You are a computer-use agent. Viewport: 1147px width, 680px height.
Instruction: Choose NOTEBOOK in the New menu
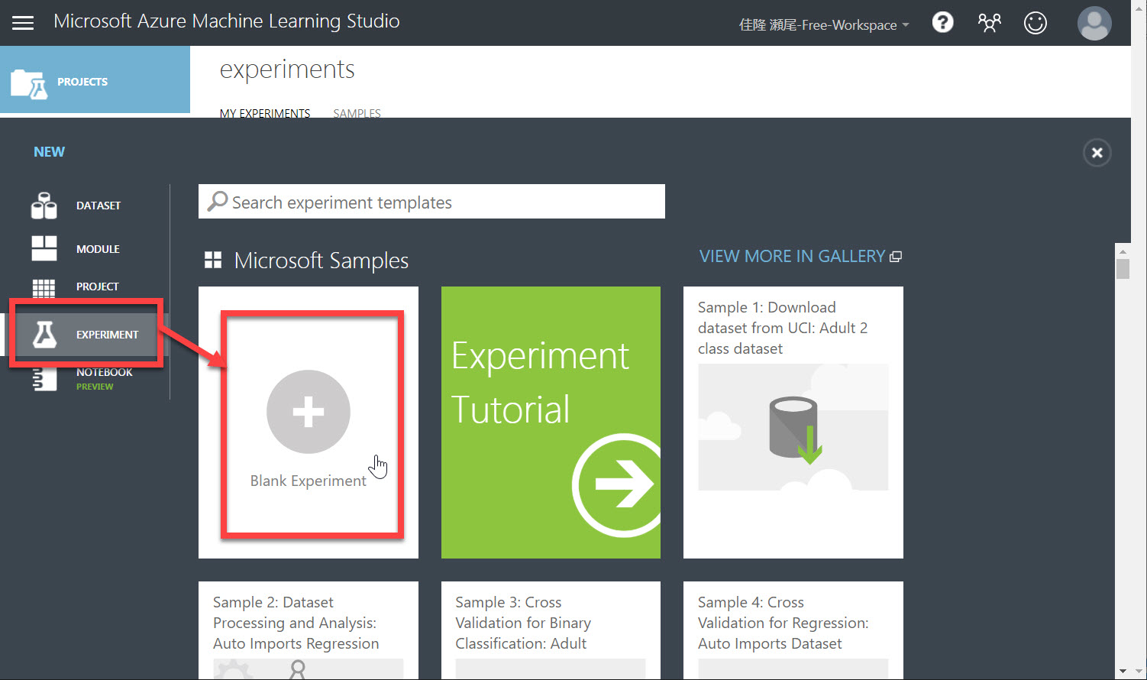[104, 372]
